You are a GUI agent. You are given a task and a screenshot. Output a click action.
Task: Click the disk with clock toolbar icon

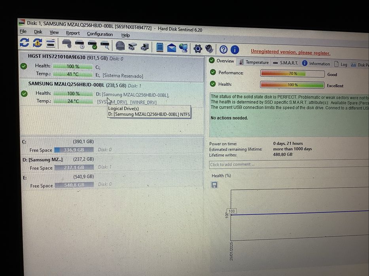pos(80,45)
